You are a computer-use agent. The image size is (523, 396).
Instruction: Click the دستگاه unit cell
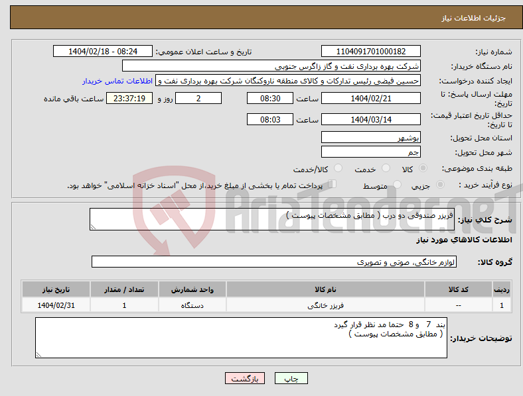(x=192, y=305)
